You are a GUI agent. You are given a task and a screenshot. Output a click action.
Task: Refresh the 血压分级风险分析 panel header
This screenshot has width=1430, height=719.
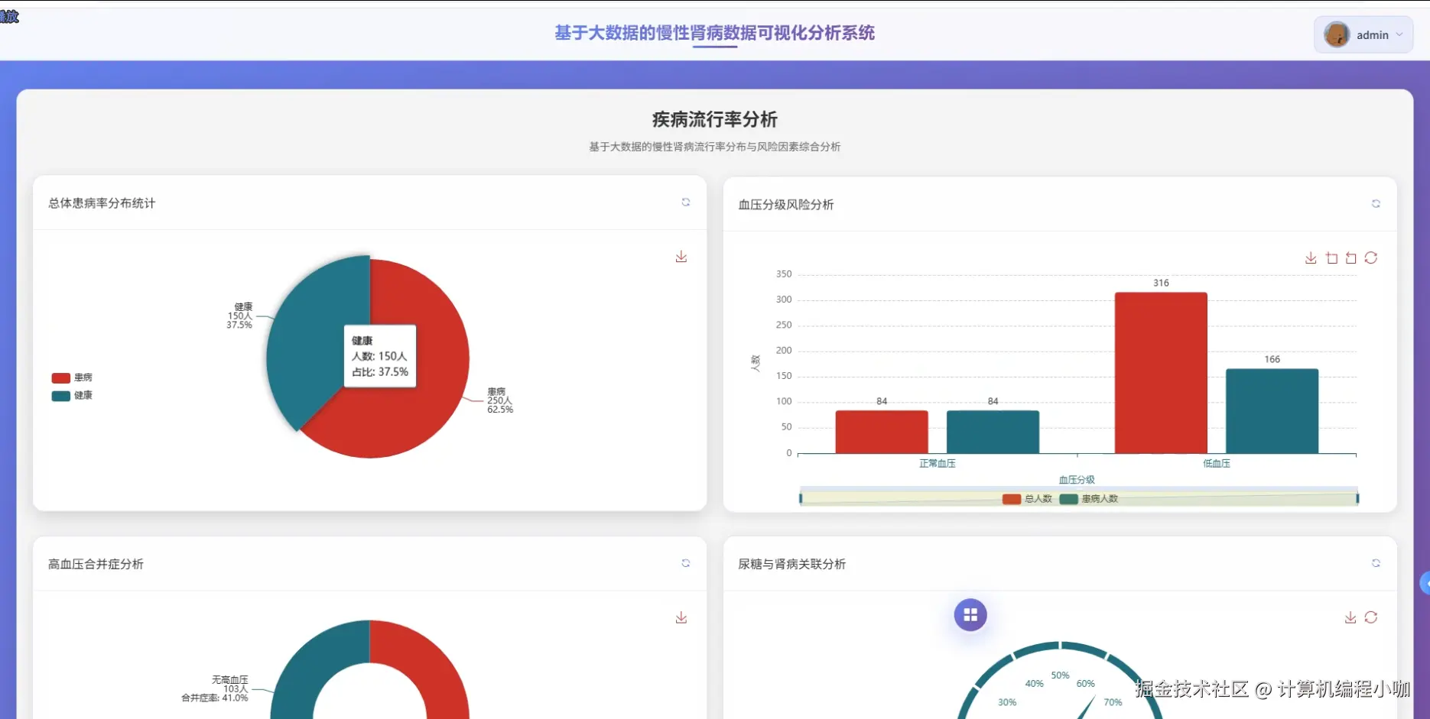point(1376,204)
